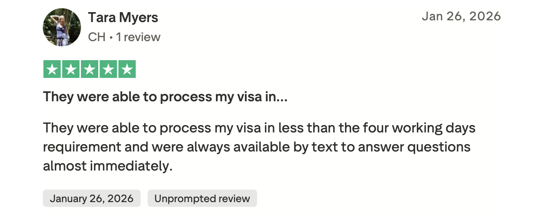Open Tara Myers' profile picture
This screenshot has height=219, width=541.
[x=62, y=27]
